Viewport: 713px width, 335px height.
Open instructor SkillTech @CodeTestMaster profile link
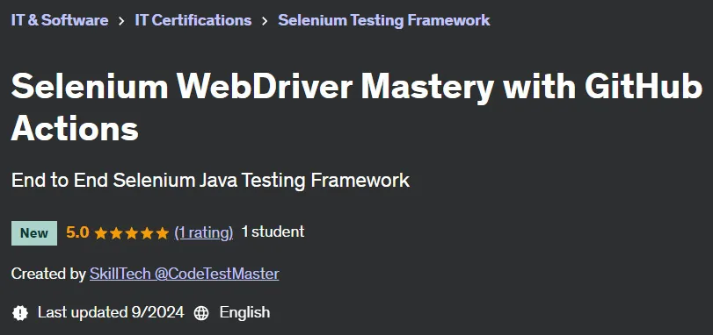point(184,274)
